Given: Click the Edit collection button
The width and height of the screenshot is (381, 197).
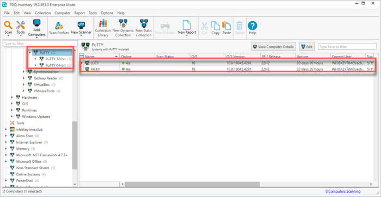Looking at the screenshot, I should pyautogui.click(x=307, y=47).
